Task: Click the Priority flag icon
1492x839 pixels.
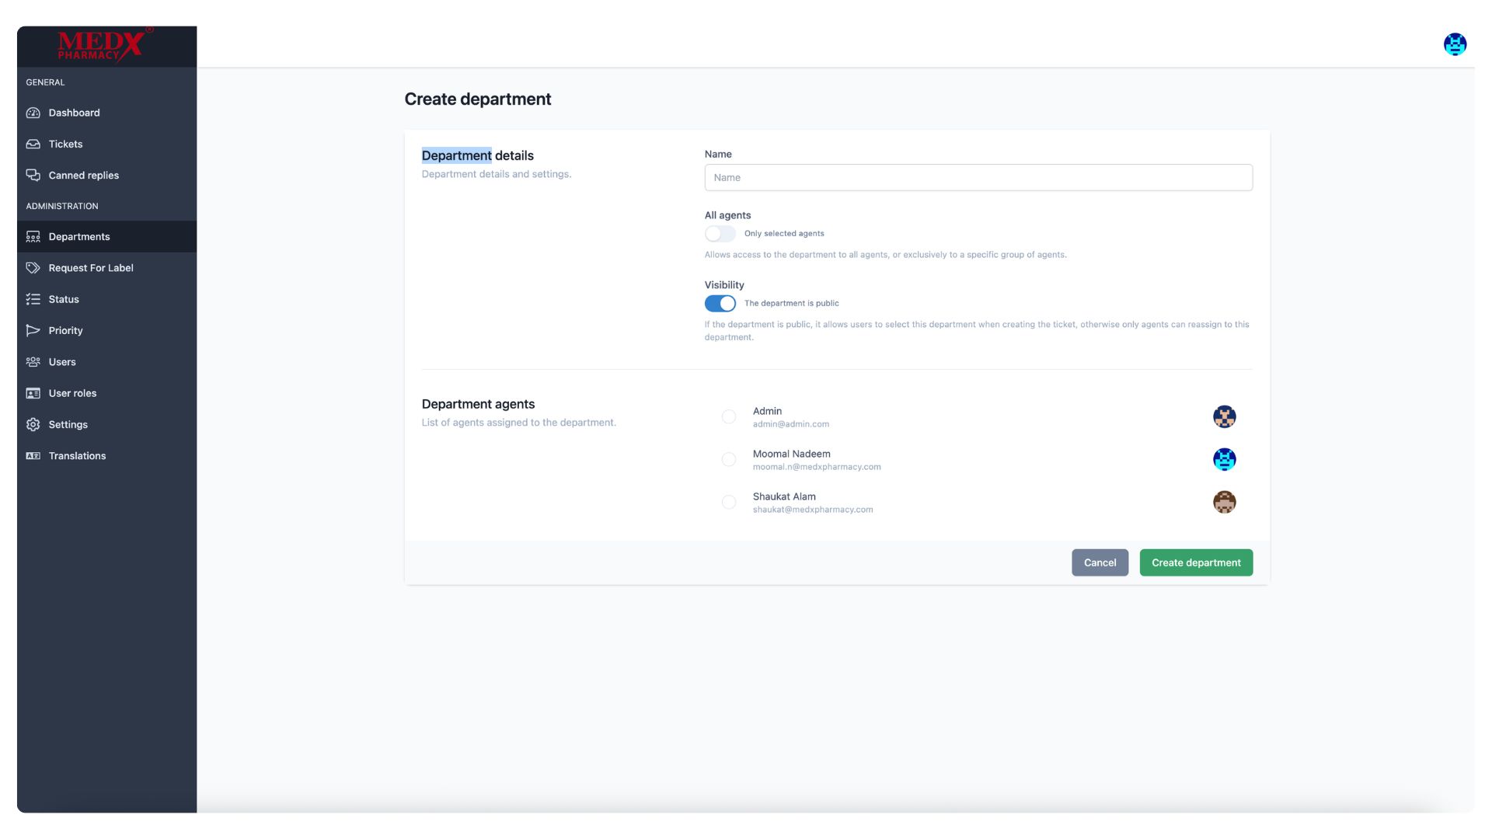Action: coord(33,330)
